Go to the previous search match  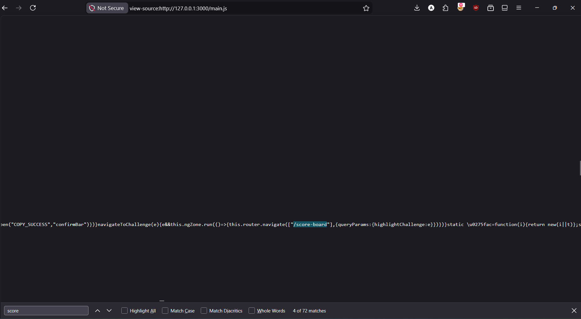point(97,311)
